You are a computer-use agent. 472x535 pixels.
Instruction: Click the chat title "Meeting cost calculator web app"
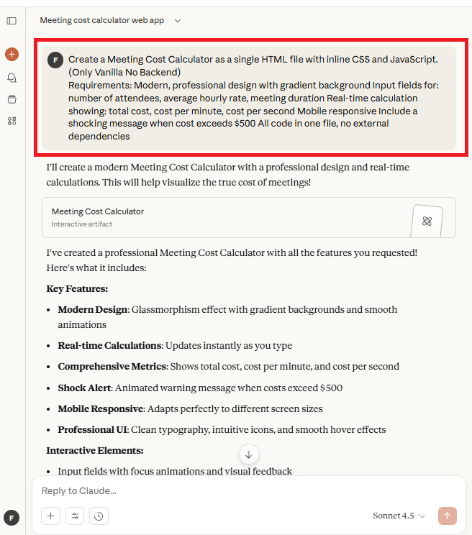(x=101, y=21)
